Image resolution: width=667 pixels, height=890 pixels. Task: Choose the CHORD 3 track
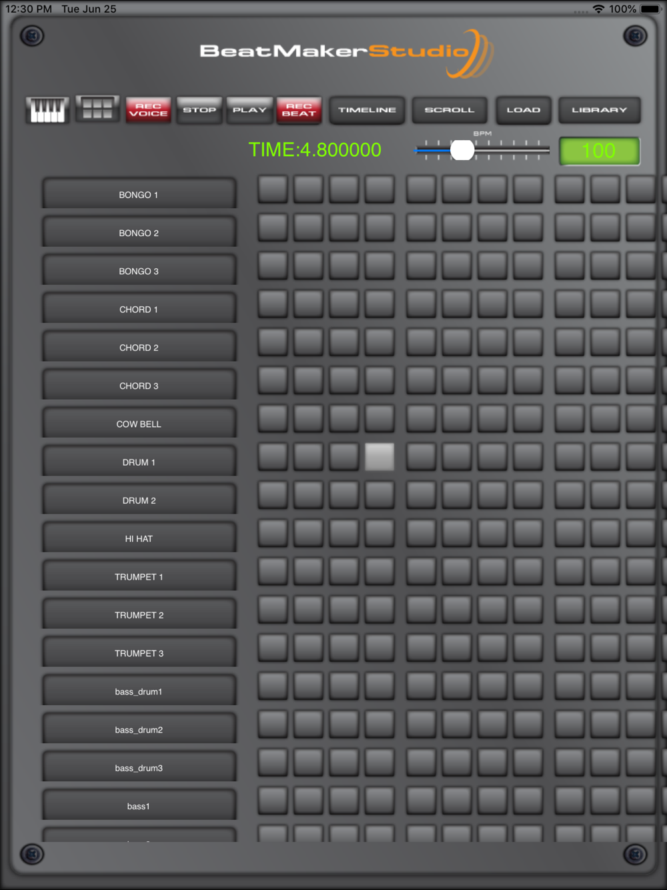[x=139, y=385]
